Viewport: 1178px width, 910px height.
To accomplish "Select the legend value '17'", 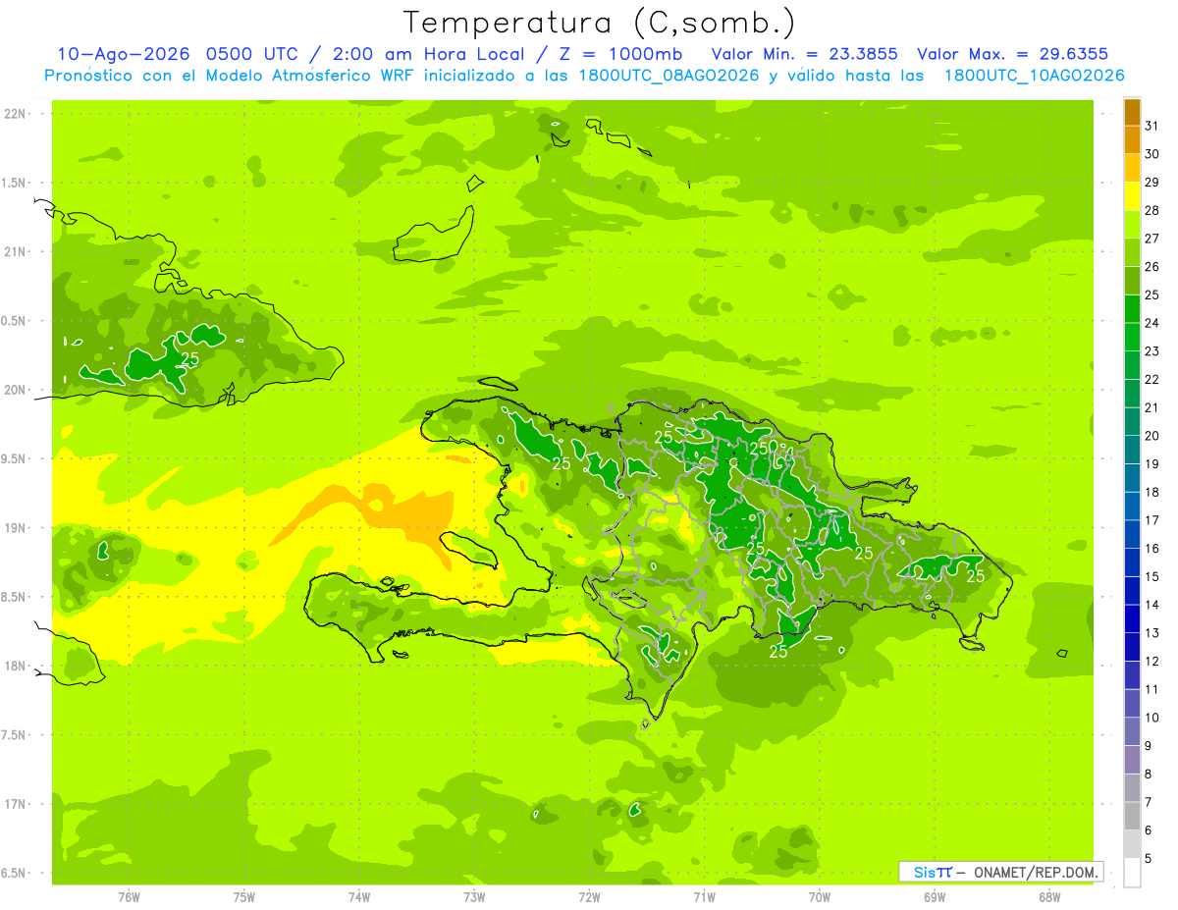I will coord(1152,519).
